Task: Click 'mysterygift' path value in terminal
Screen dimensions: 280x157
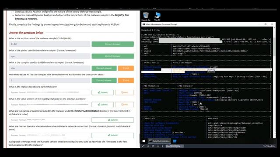Action: pyautogui.click(x=179, y=53)
